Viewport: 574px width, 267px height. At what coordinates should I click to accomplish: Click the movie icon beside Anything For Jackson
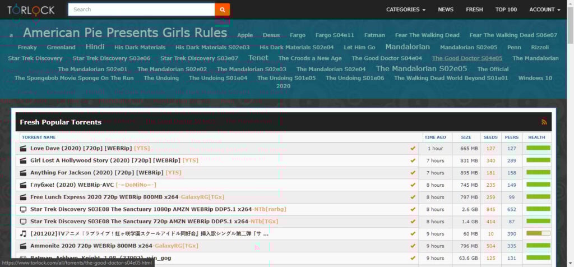[x=24, y=173]
